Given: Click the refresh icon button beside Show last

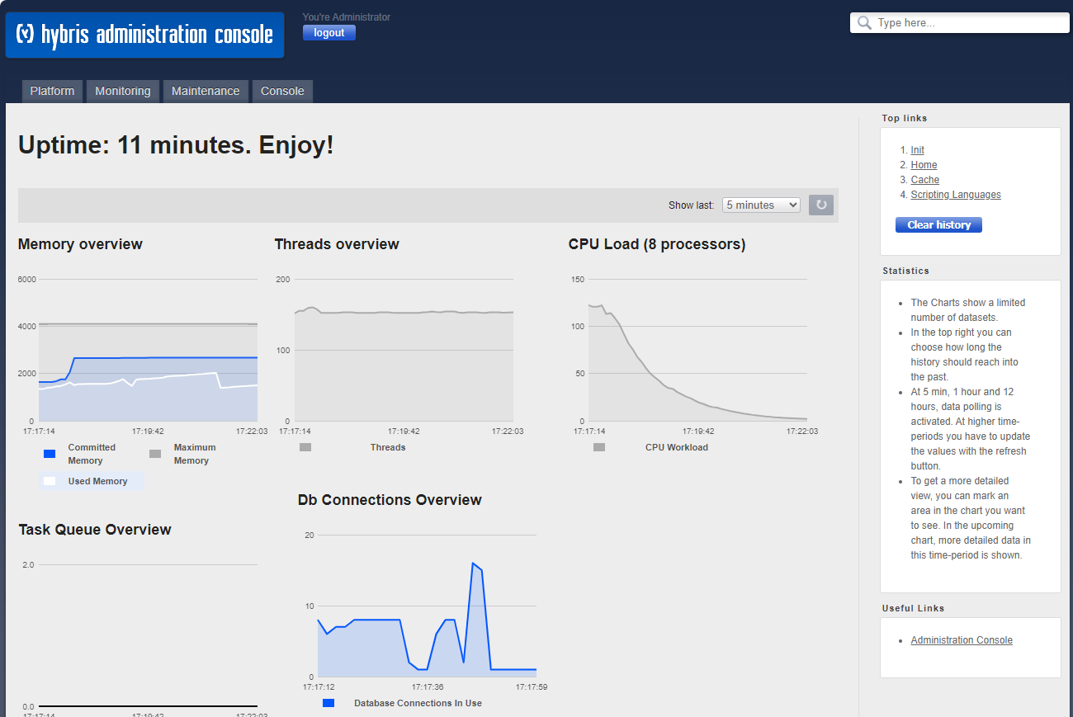Looking at the screenshot, I should pyautogui.click(x=821, y=205).
